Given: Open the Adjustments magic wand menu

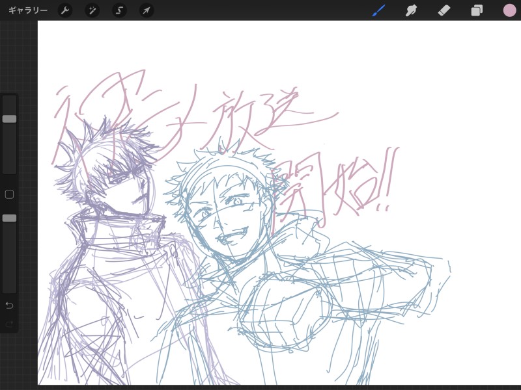Looking at the screenshot, I should pyautogui.click(x=92, y=10).
